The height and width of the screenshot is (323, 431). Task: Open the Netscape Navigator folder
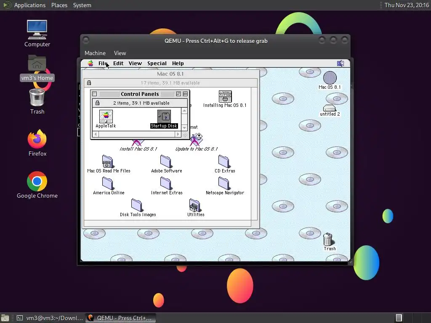tap(224, 183)
